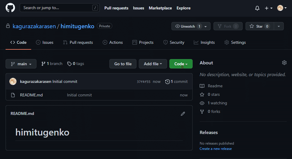Open the Add file dropdown
The width and height of the screenshot is (292, 159).
point(153,64)
